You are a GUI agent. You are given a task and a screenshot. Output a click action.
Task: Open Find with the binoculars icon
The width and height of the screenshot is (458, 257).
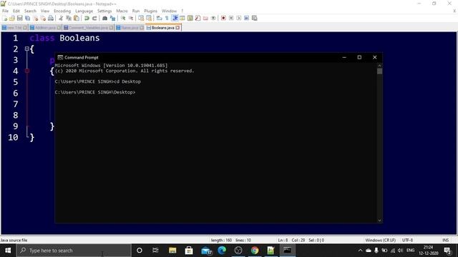104,18
